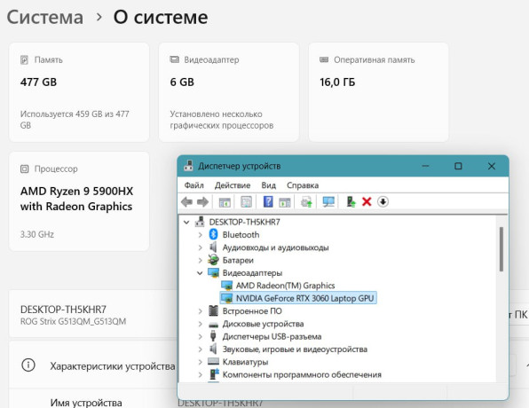529x408 pixels.
Task: Click the Update driver toolbar icon
Action: click(x=306, y=202)
